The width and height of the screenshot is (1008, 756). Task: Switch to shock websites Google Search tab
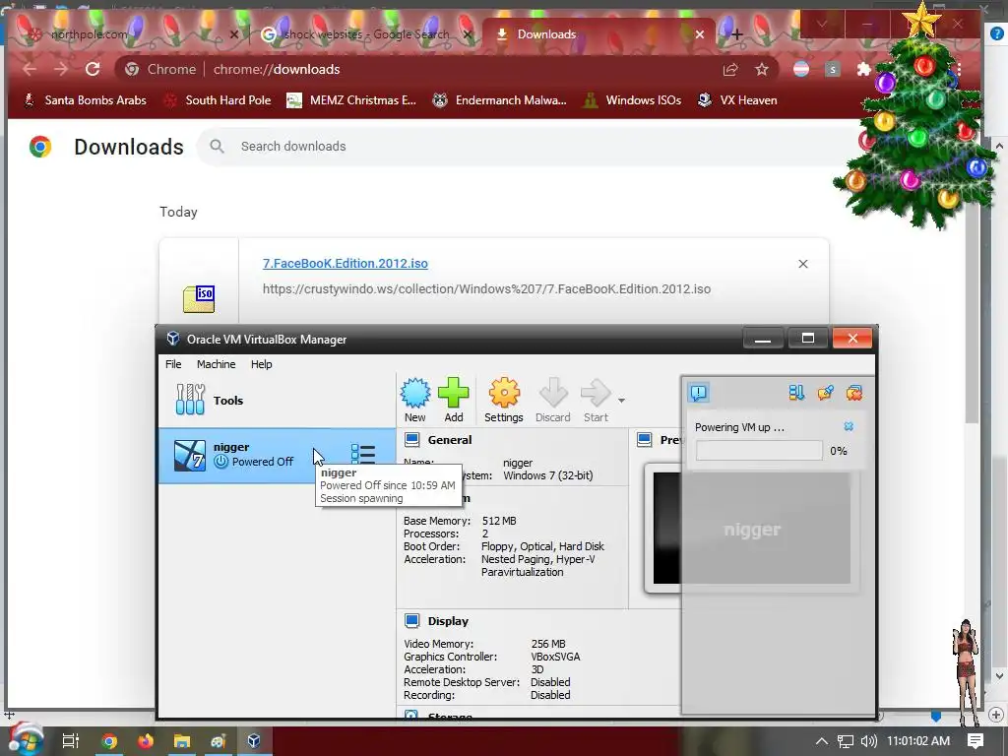[366, 34]
